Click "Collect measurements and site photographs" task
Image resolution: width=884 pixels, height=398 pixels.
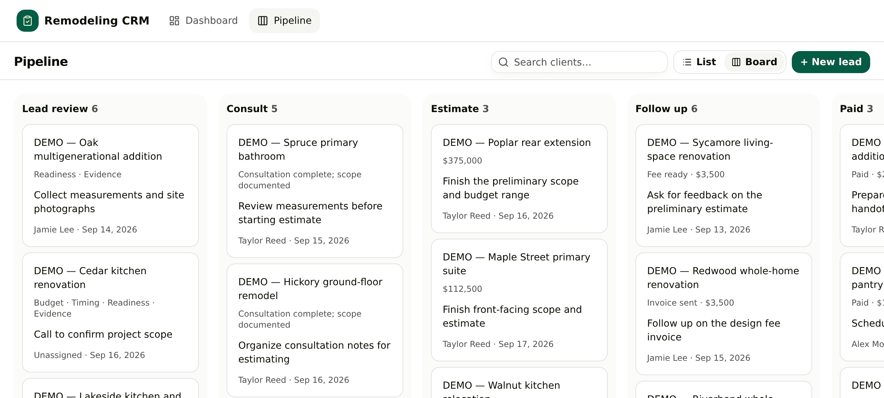(109, 202)
